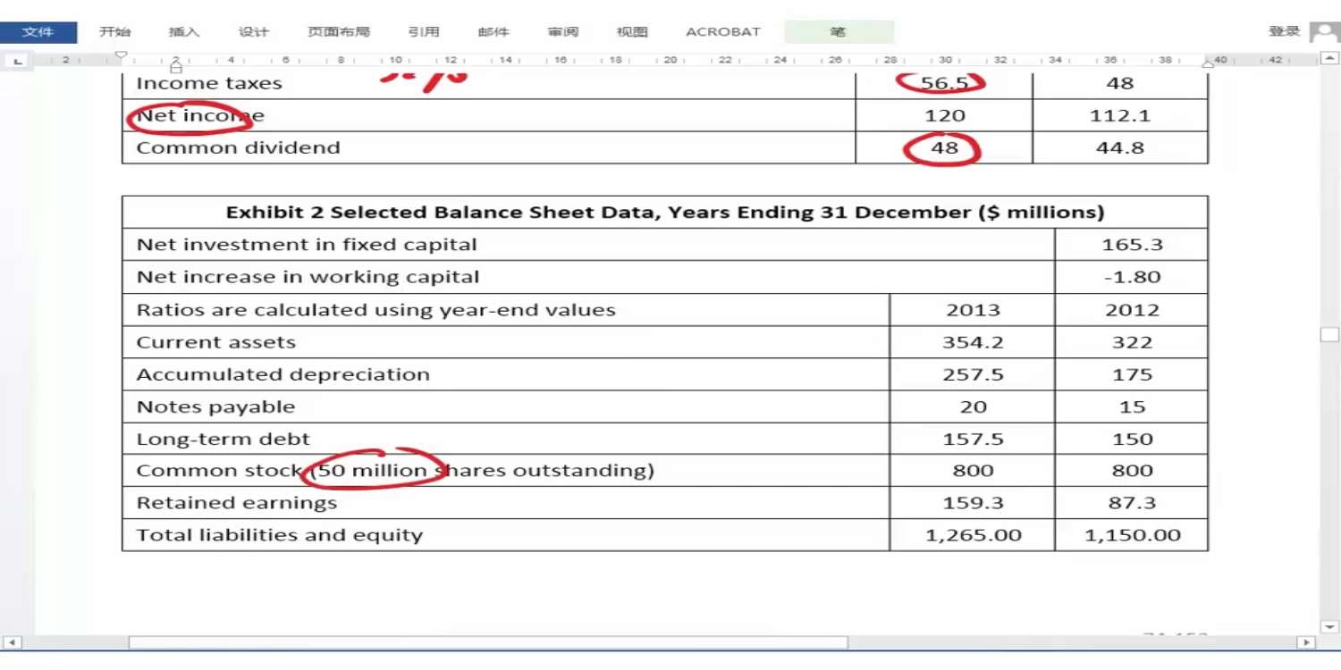
Task: Click the "Retained earnings" row label
Action: pyautogui.click(x=237, y=503)
